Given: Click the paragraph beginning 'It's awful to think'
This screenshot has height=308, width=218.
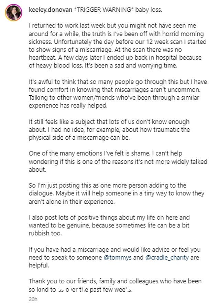Looking at the screenshot, I should 118,94.
